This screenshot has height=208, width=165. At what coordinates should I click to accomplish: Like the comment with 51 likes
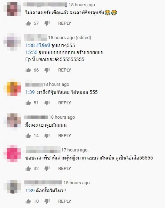(x=28, y=103)
